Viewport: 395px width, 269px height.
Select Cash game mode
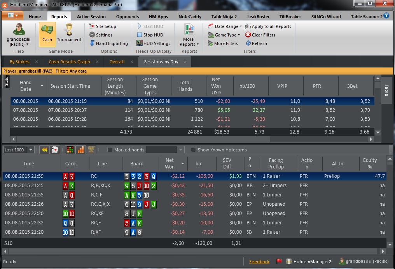click(47, 35)
